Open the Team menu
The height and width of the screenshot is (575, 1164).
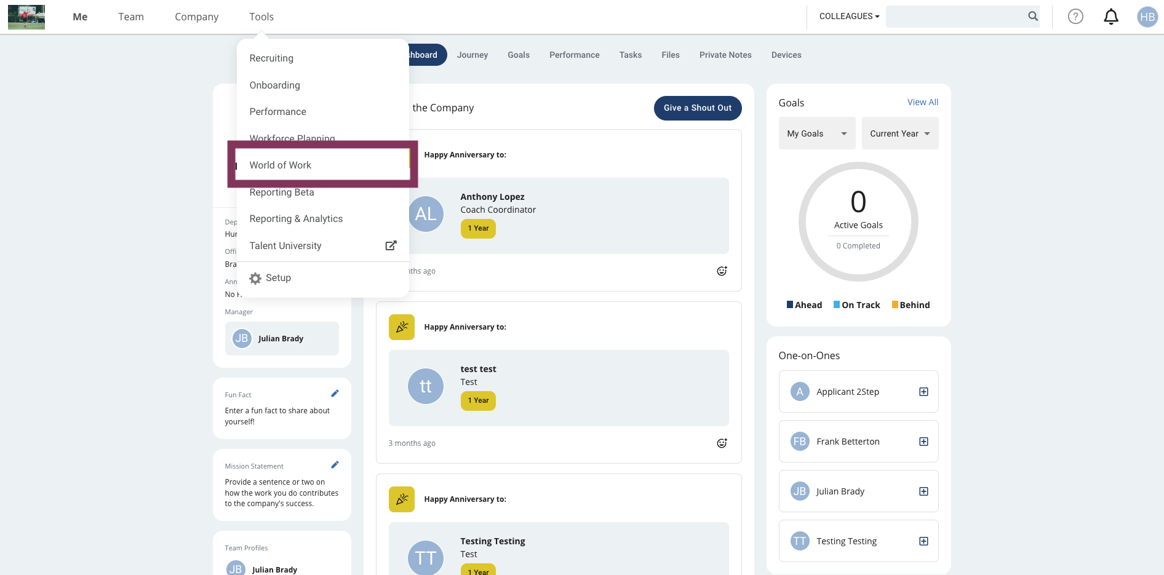click(131, 17)
